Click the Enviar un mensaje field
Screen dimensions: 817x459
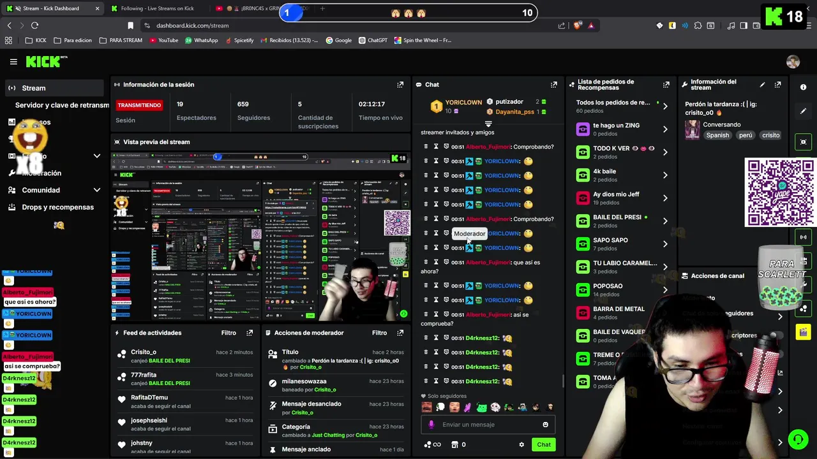click(488, 425)
